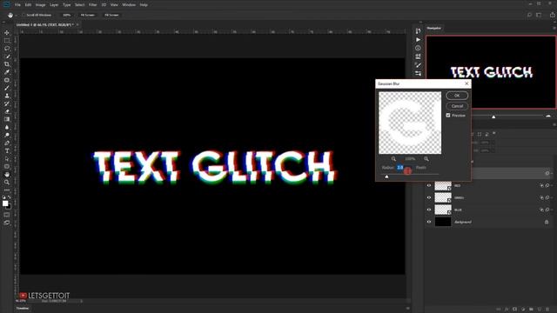Select the Dodge tool

click(7, 136)
